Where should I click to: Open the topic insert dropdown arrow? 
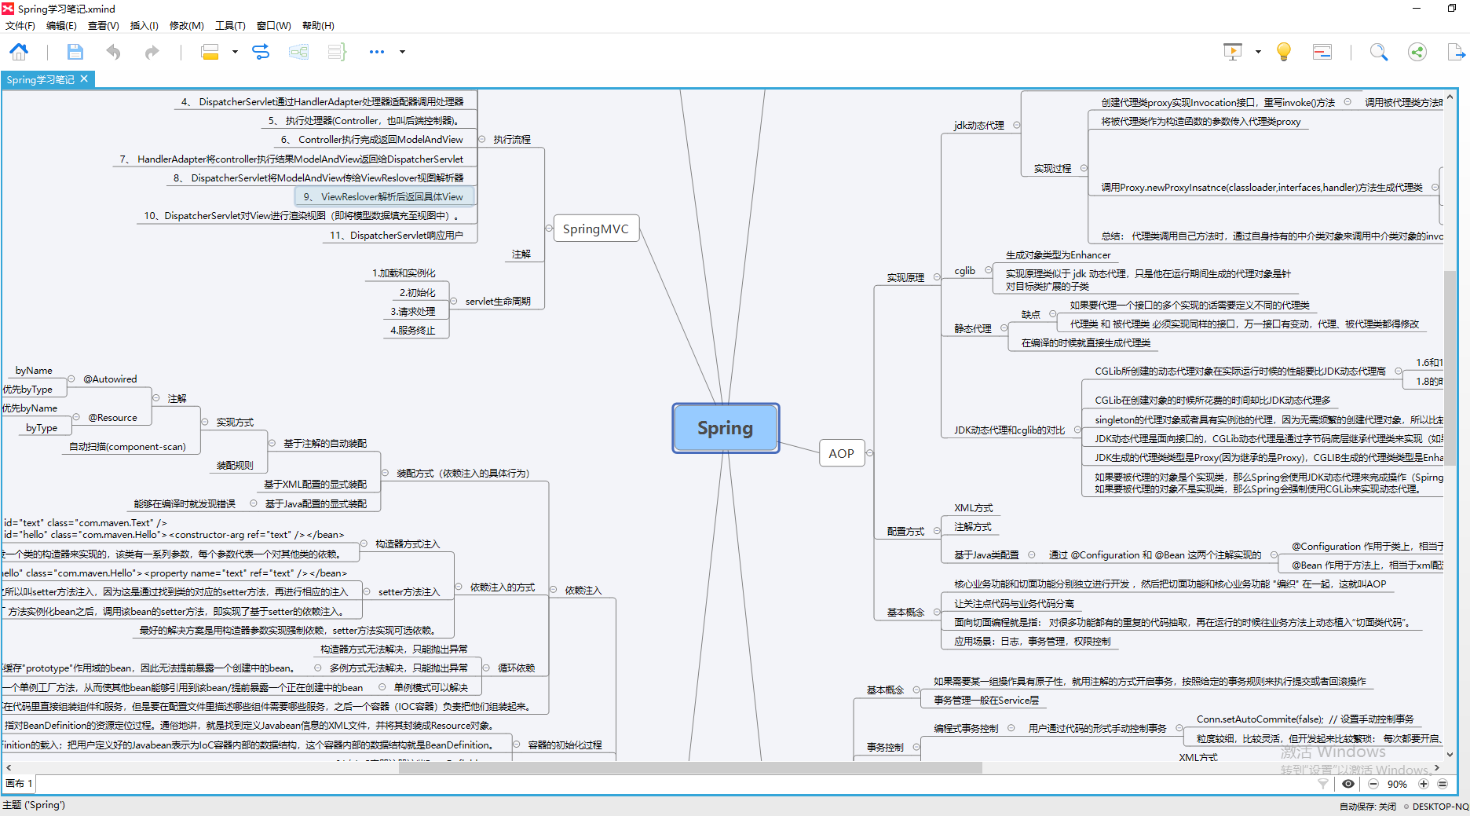(x=235, y=52)
